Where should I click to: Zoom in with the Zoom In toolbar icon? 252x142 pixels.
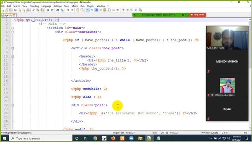pyautogui.click(x=68, y=10)
